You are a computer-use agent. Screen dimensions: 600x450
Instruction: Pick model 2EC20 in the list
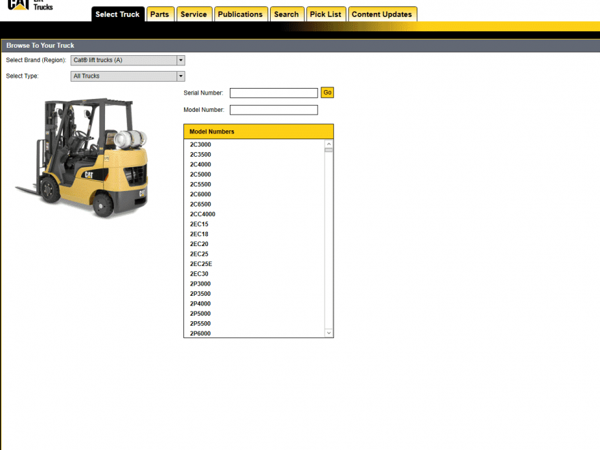(x=199, y=244)
